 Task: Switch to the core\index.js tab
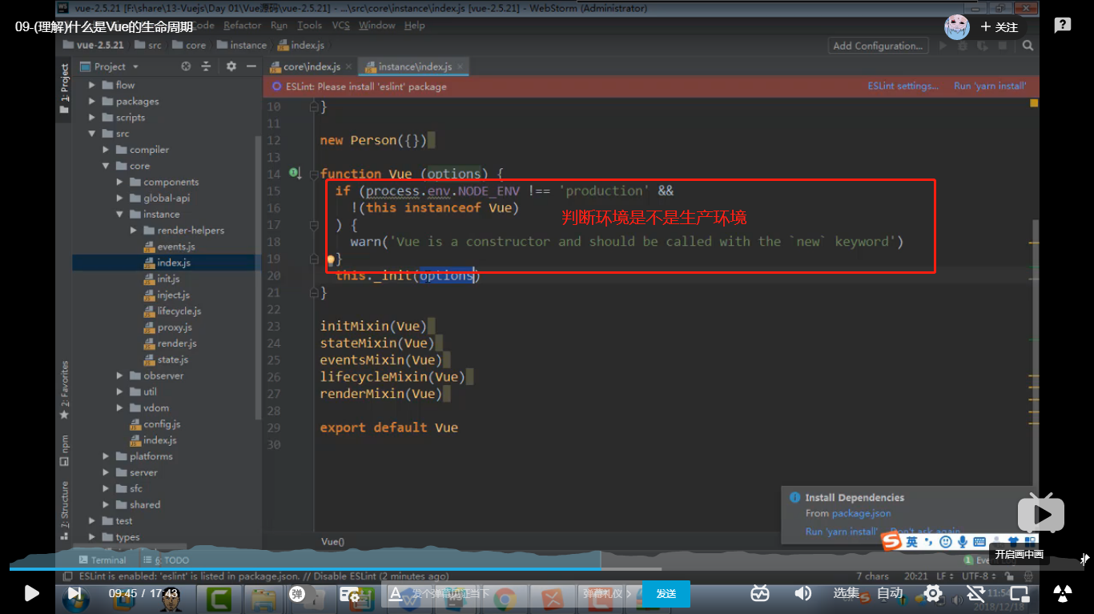(x=311, y=66)
